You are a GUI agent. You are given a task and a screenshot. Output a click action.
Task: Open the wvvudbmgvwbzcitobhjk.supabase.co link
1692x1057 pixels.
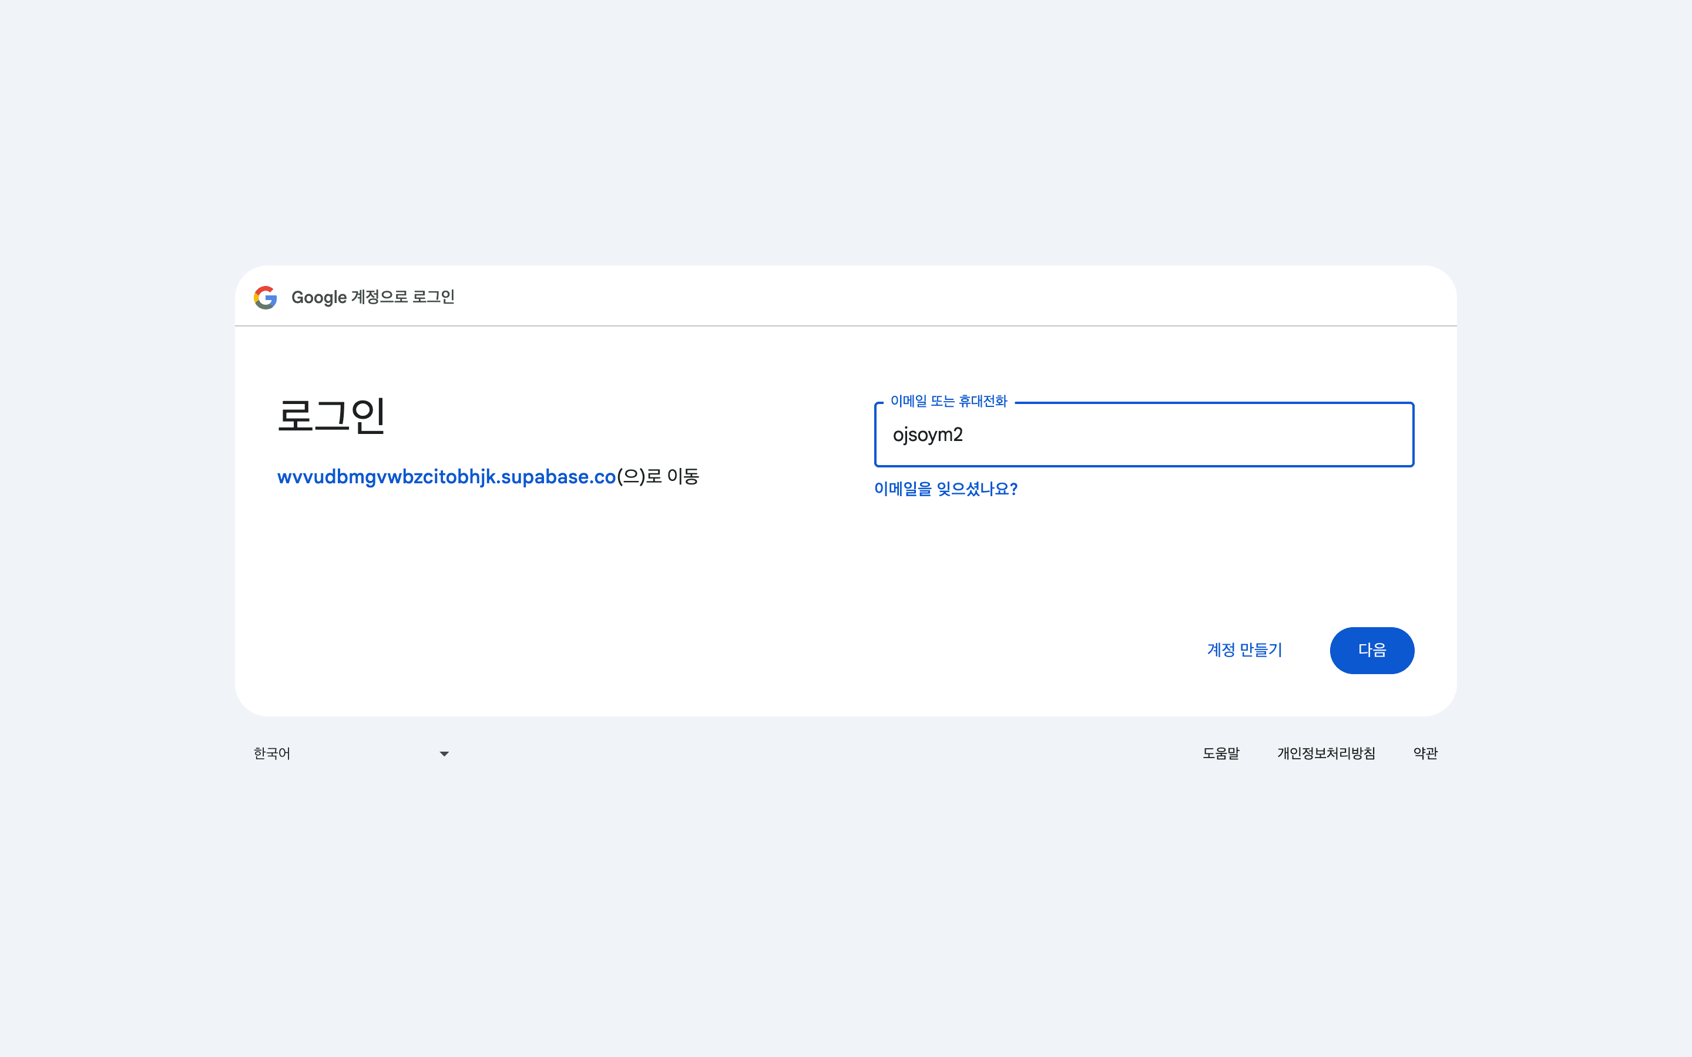coord(446,477)
